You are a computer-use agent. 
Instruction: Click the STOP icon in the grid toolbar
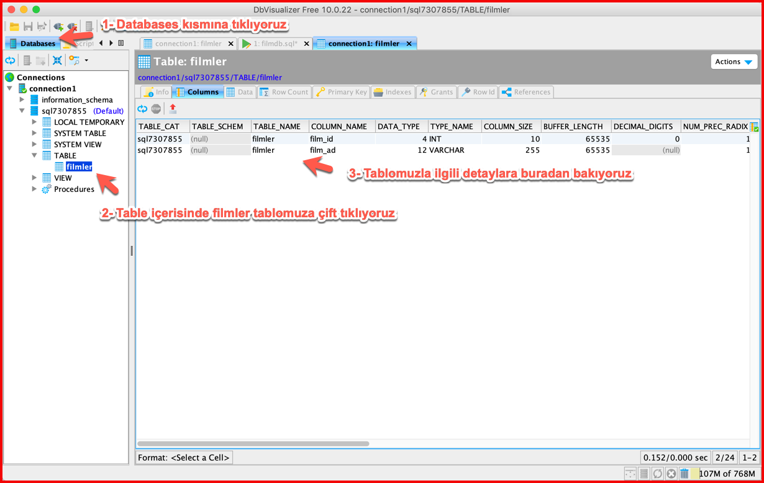[x=156, y=109]
